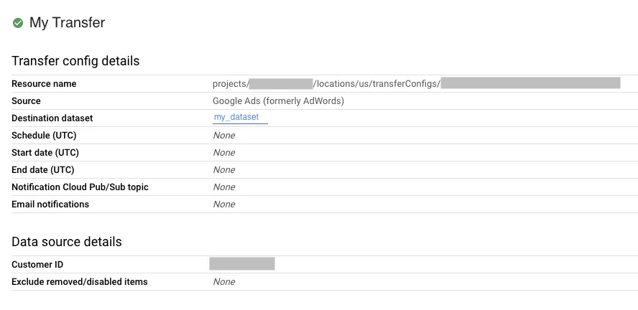Click the Notification Cloud Pub/Sub topic label

[x=80, y=187]
